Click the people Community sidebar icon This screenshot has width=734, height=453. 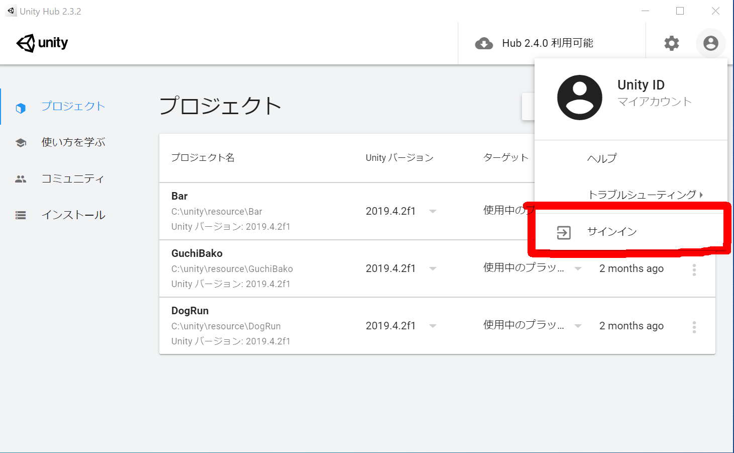coord(21,179)
